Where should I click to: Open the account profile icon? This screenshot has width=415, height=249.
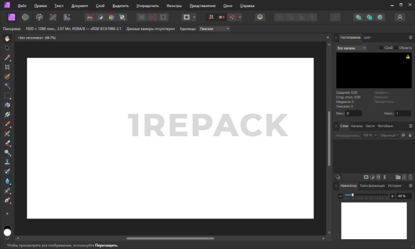[400, 17]
